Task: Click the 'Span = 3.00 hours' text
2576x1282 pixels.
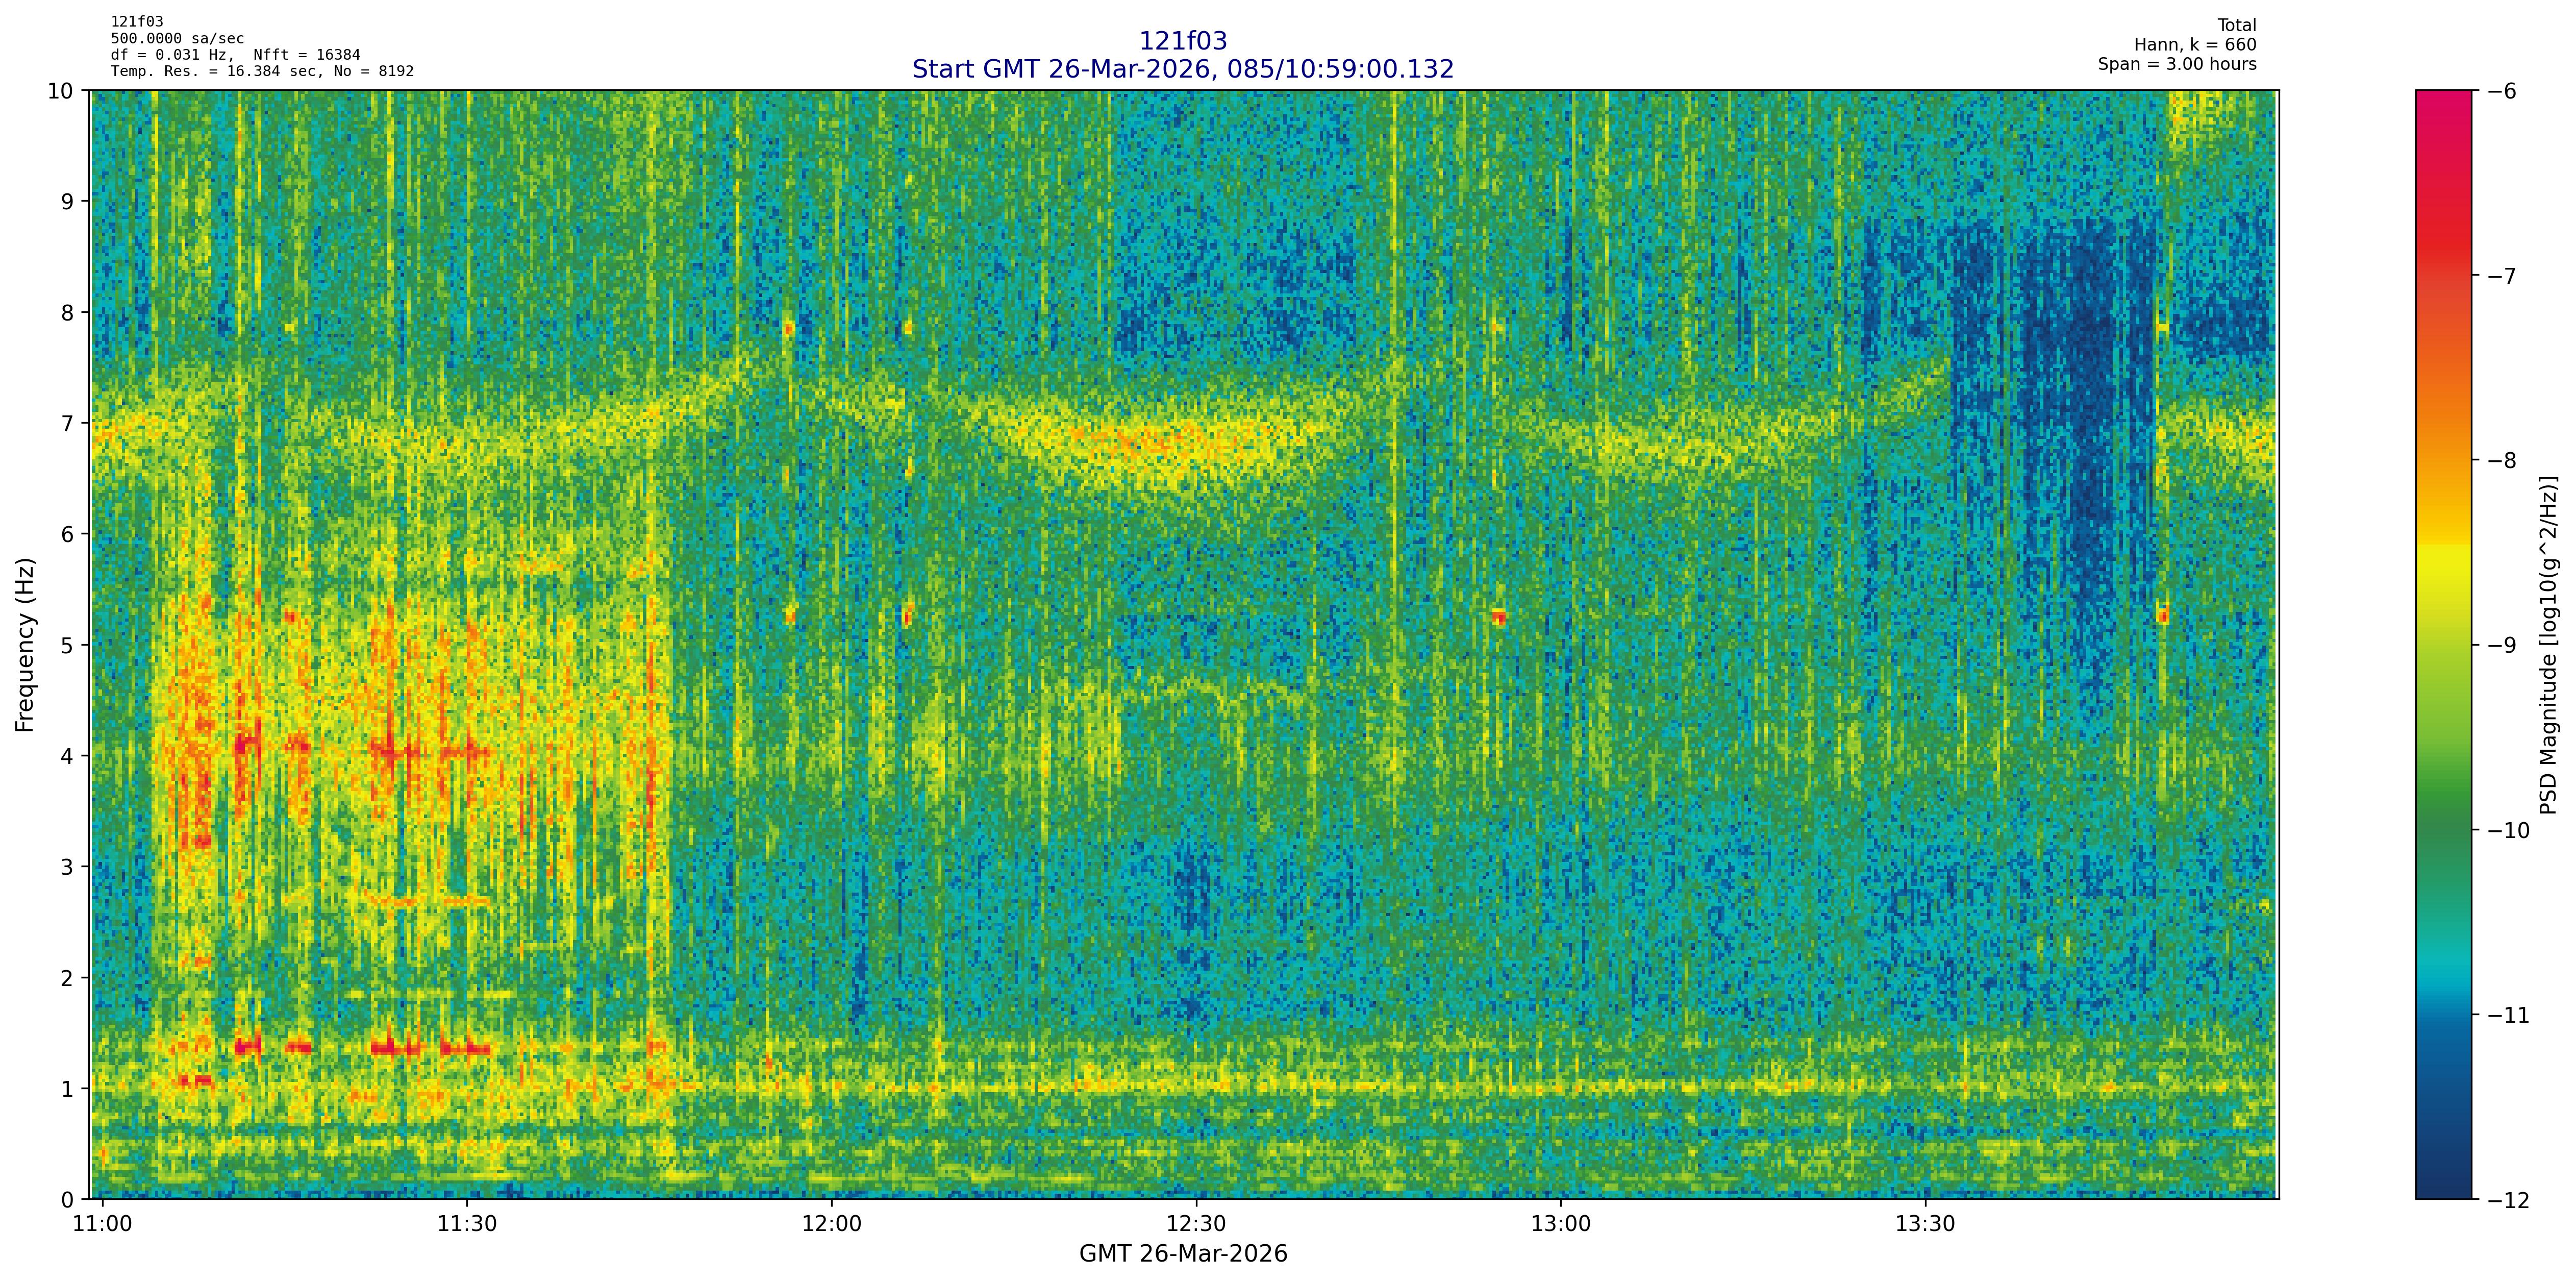Action: click(2177, 64)
